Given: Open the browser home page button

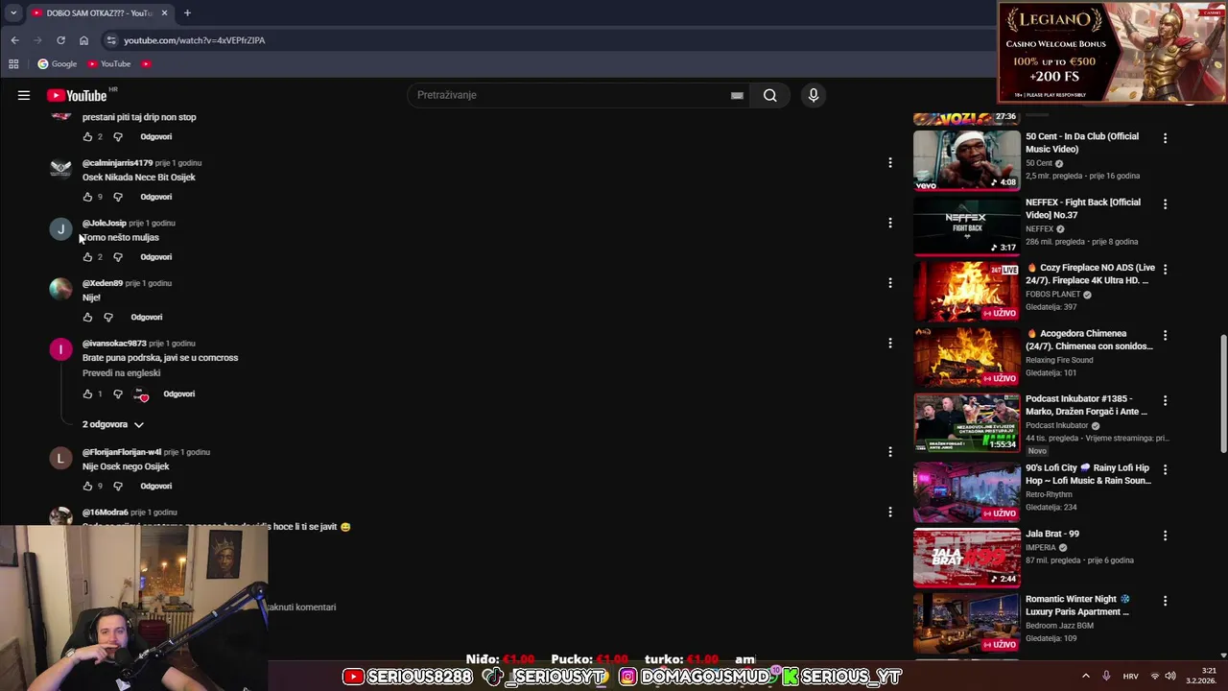Looking at the screenshot, I should pos(83,40).
